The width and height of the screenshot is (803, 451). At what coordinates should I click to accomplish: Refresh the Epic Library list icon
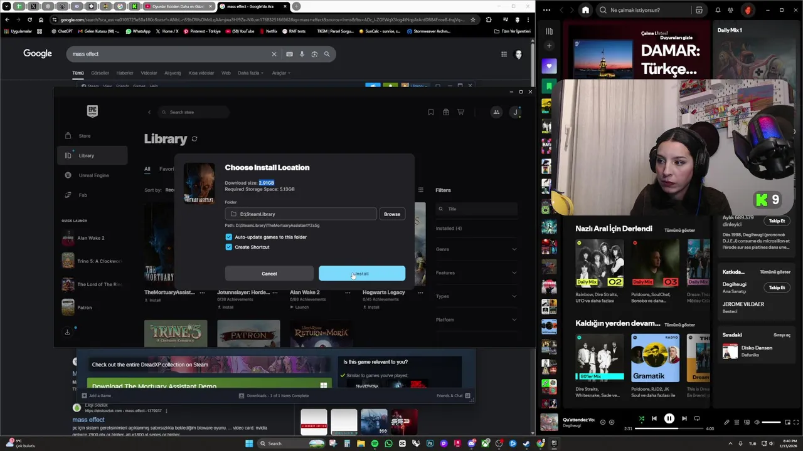(194, 139)
